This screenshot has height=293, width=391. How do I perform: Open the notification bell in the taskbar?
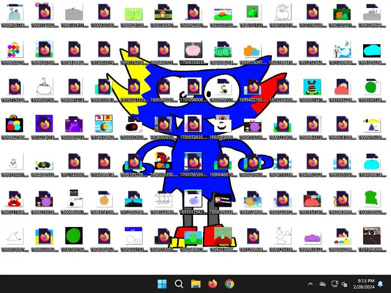pyautogui.click(x=381, y=284)
